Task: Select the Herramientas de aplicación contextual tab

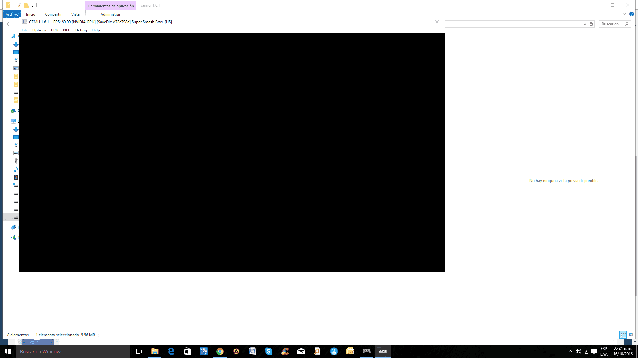Action: click(111, 6)
